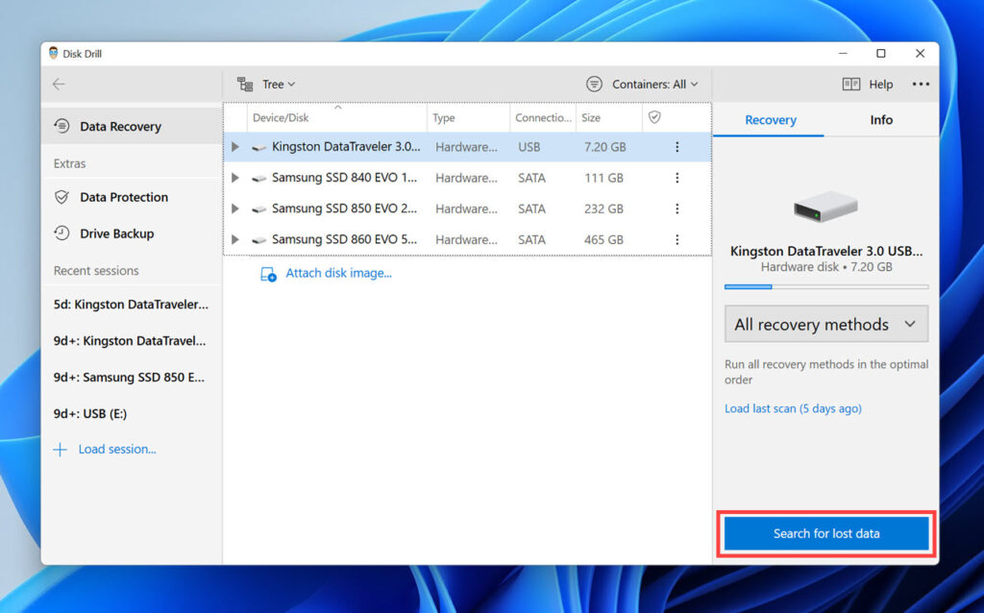Expand the Kingston DataTraveler tree row
The height and width of the screenshot is (613, 984).
(235, 147)
